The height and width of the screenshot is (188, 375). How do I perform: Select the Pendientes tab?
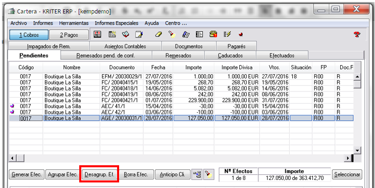click(34, 55)
